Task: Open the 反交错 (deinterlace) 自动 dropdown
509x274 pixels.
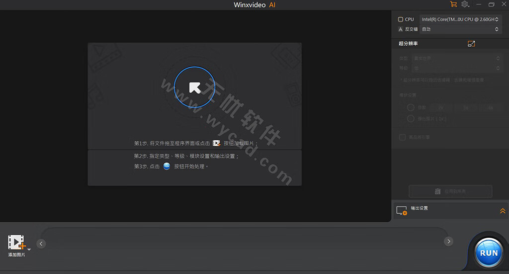Action: (460, 29)
